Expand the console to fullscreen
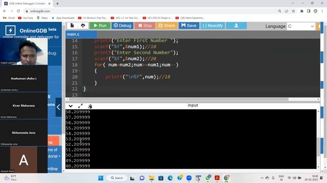327x183 pixels. pos(80,106)
